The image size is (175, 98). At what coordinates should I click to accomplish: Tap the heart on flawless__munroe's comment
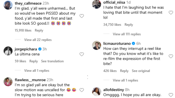coord(81,90)
